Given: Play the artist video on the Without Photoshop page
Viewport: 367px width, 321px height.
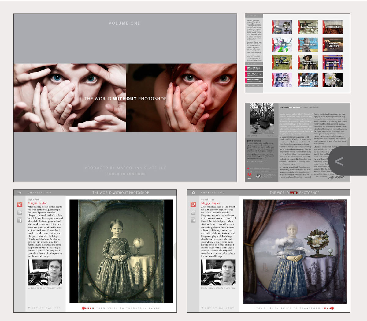Looking at the screenshot, I should pos(45,273).
